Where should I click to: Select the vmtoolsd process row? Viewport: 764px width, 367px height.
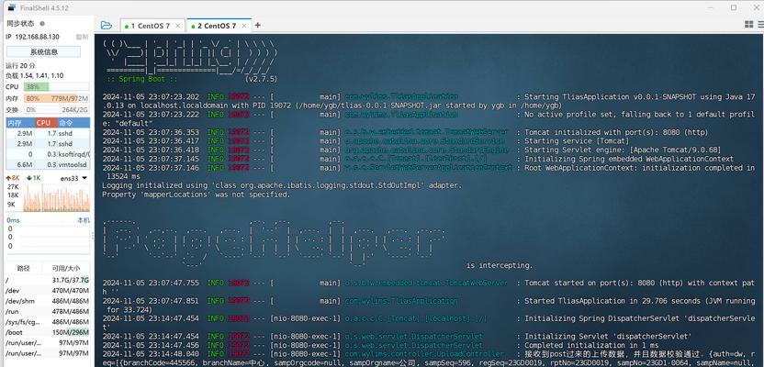point(48,165)
